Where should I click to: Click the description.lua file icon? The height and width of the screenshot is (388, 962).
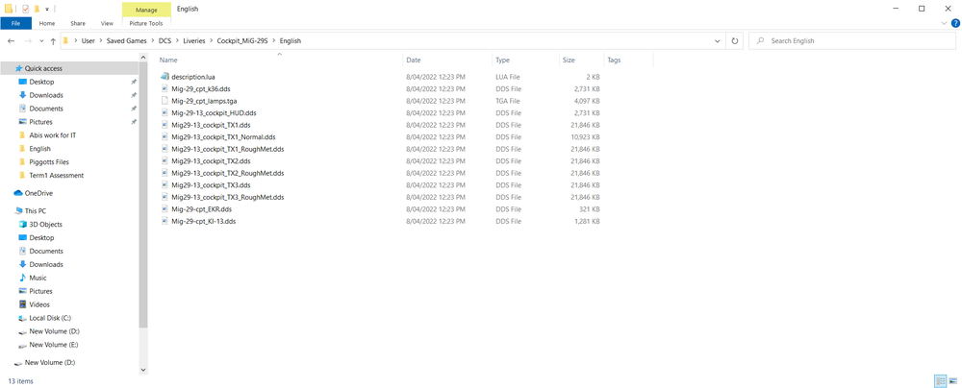click(165, 77)
